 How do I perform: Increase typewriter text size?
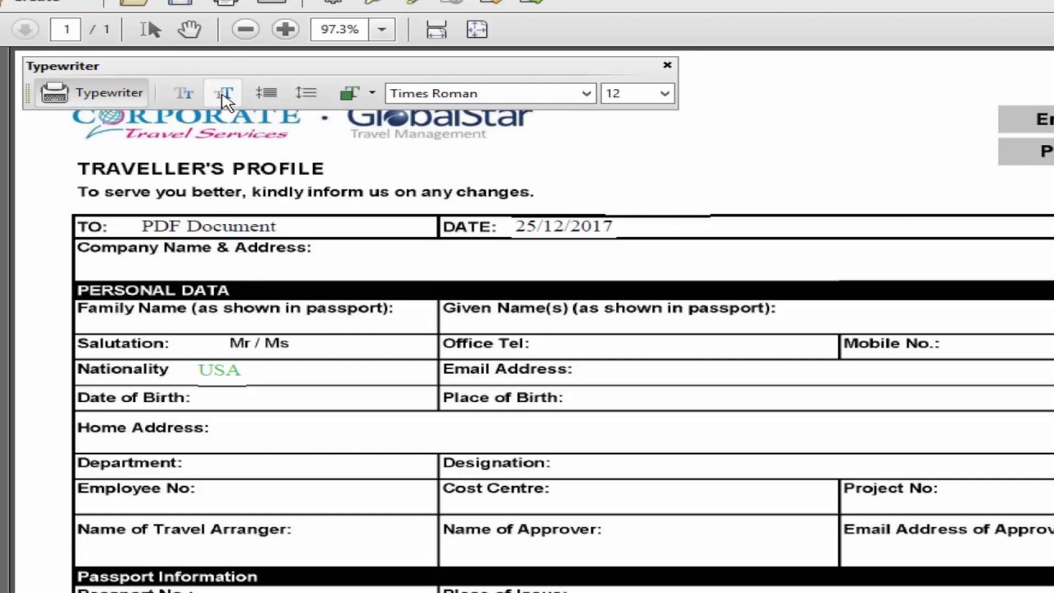[x=224, y=93]
